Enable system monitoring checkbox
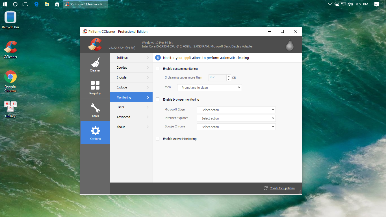 [158, 69]
